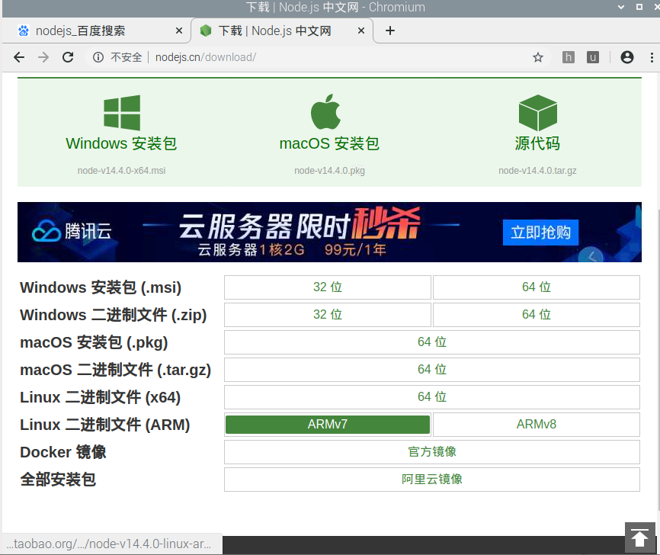
Task: Select the 下载 | Node.js 中文网 tab
Action: click(282, 30)
